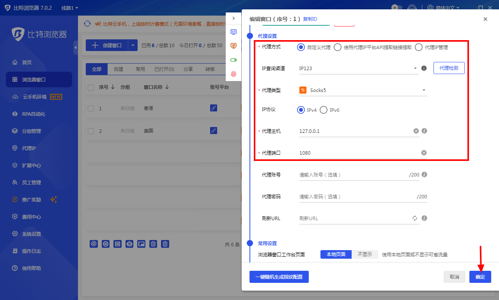Click the 代理检测 button
Screen dimensions: 499x300
click(449, 68)
